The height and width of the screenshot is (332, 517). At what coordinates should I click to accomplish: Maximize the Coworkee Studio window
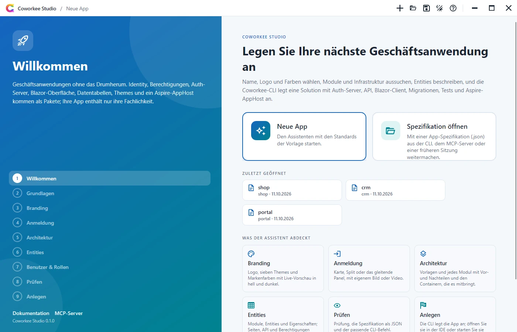tap(492, 8)
